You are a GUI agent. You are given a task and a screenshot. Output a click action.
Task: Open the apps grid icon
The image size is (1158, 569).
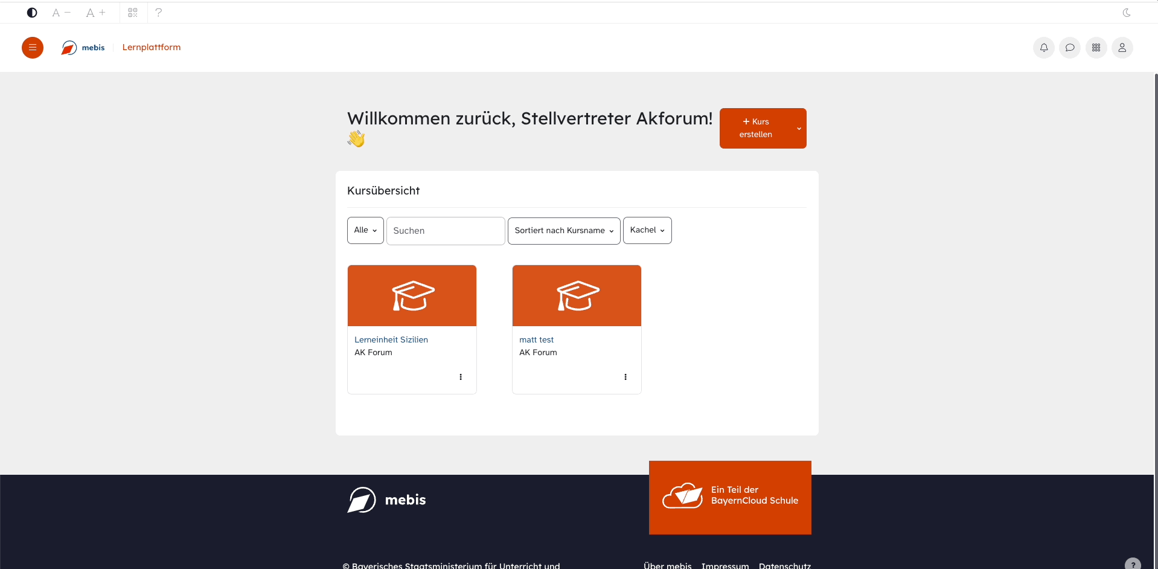pyautogui.click(x=1096, y=48)
